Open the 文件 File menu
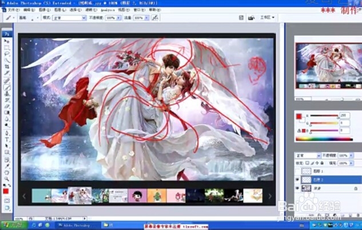This screenshot has width=362, height=230. (13, 10)
